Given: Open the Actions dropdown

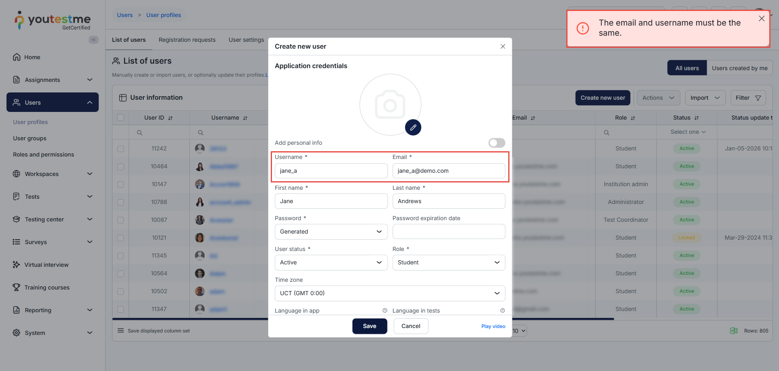Looking at the screenshot, I should [658, 98].
